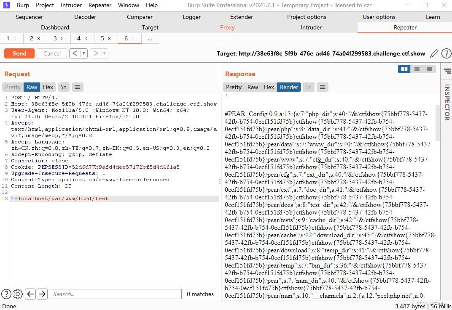Viewport: 452px width, 310px height.
Task: Close Repeater tab 4
Action: tap(86, 39)
